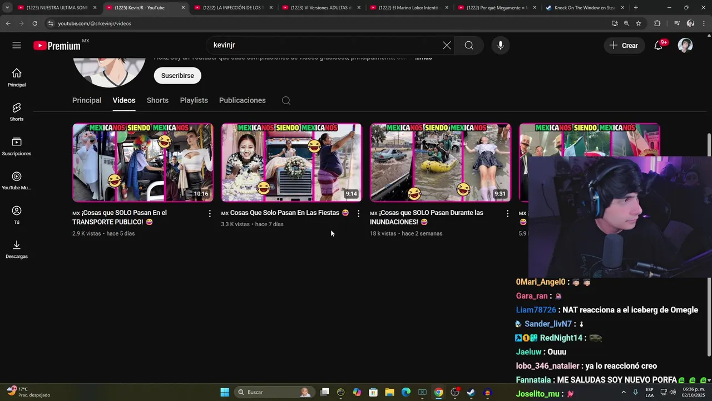Screen dimensions: 712x401
Task: Open the Chrome tab search dropdown
Action: coord(7,8)
